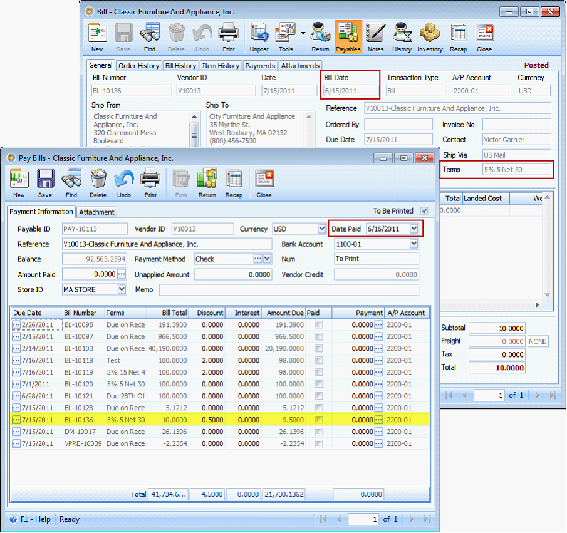
Task: Check Paid box for bill BL-10103
Action: pyautogui.click(x=319, y=349)
